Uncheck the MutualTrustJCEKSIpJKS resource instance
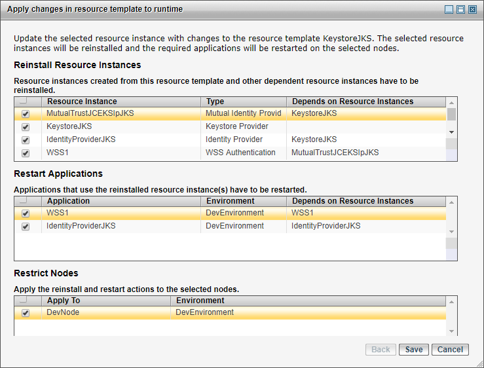Screen dimensions: 484x368 pyautogui.click(x=26, y=113)
